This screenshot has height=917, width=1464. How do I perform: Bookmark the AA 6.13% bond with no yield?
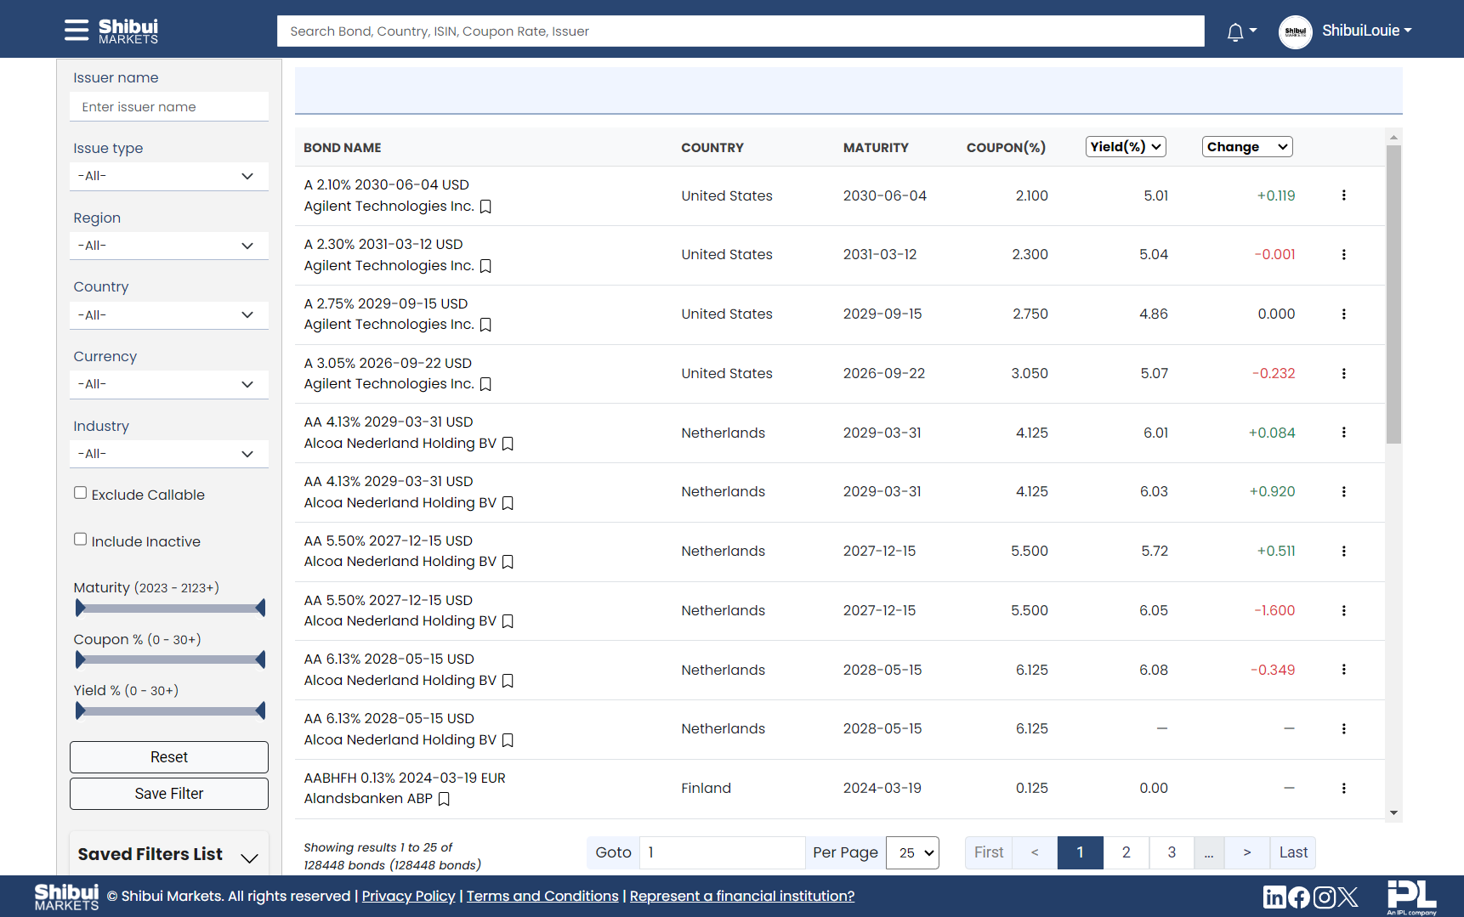pyautogui.click(x=508, y=740)
